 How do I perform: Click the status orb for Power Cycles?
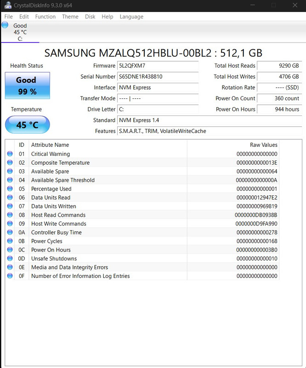[10, 241]
